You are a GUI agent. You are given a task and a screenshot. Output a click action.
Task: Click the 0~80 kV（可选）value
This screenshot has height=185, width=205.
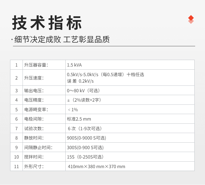point(83,91)
